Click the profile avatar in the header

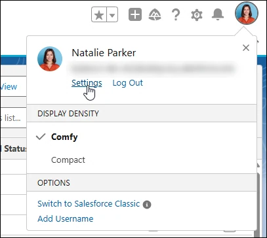pos(247,13)
